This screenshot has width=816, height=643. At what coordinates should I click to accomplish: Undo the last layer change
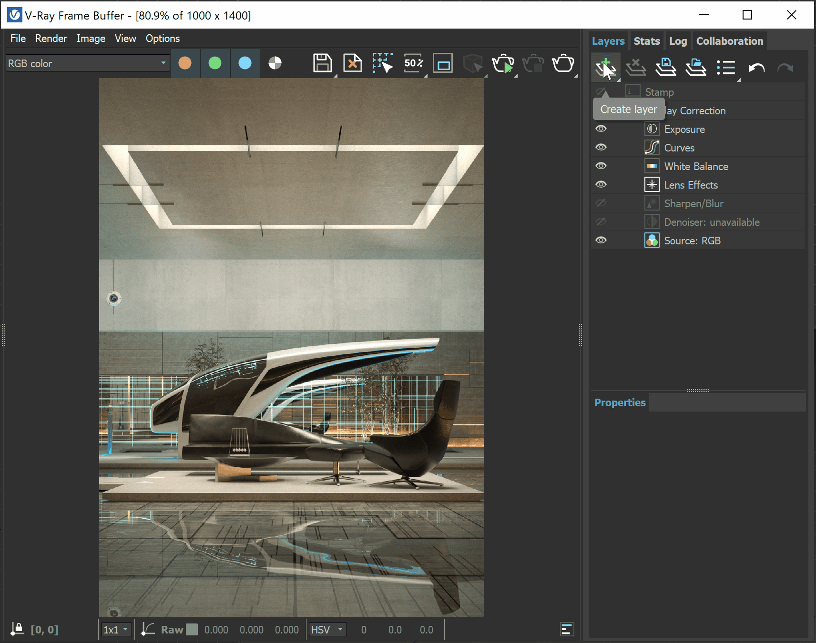click(757, 67)
